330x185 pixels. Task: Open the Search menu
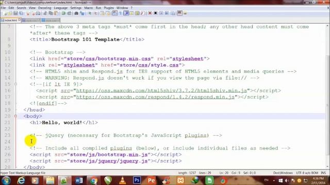[22, 8]
